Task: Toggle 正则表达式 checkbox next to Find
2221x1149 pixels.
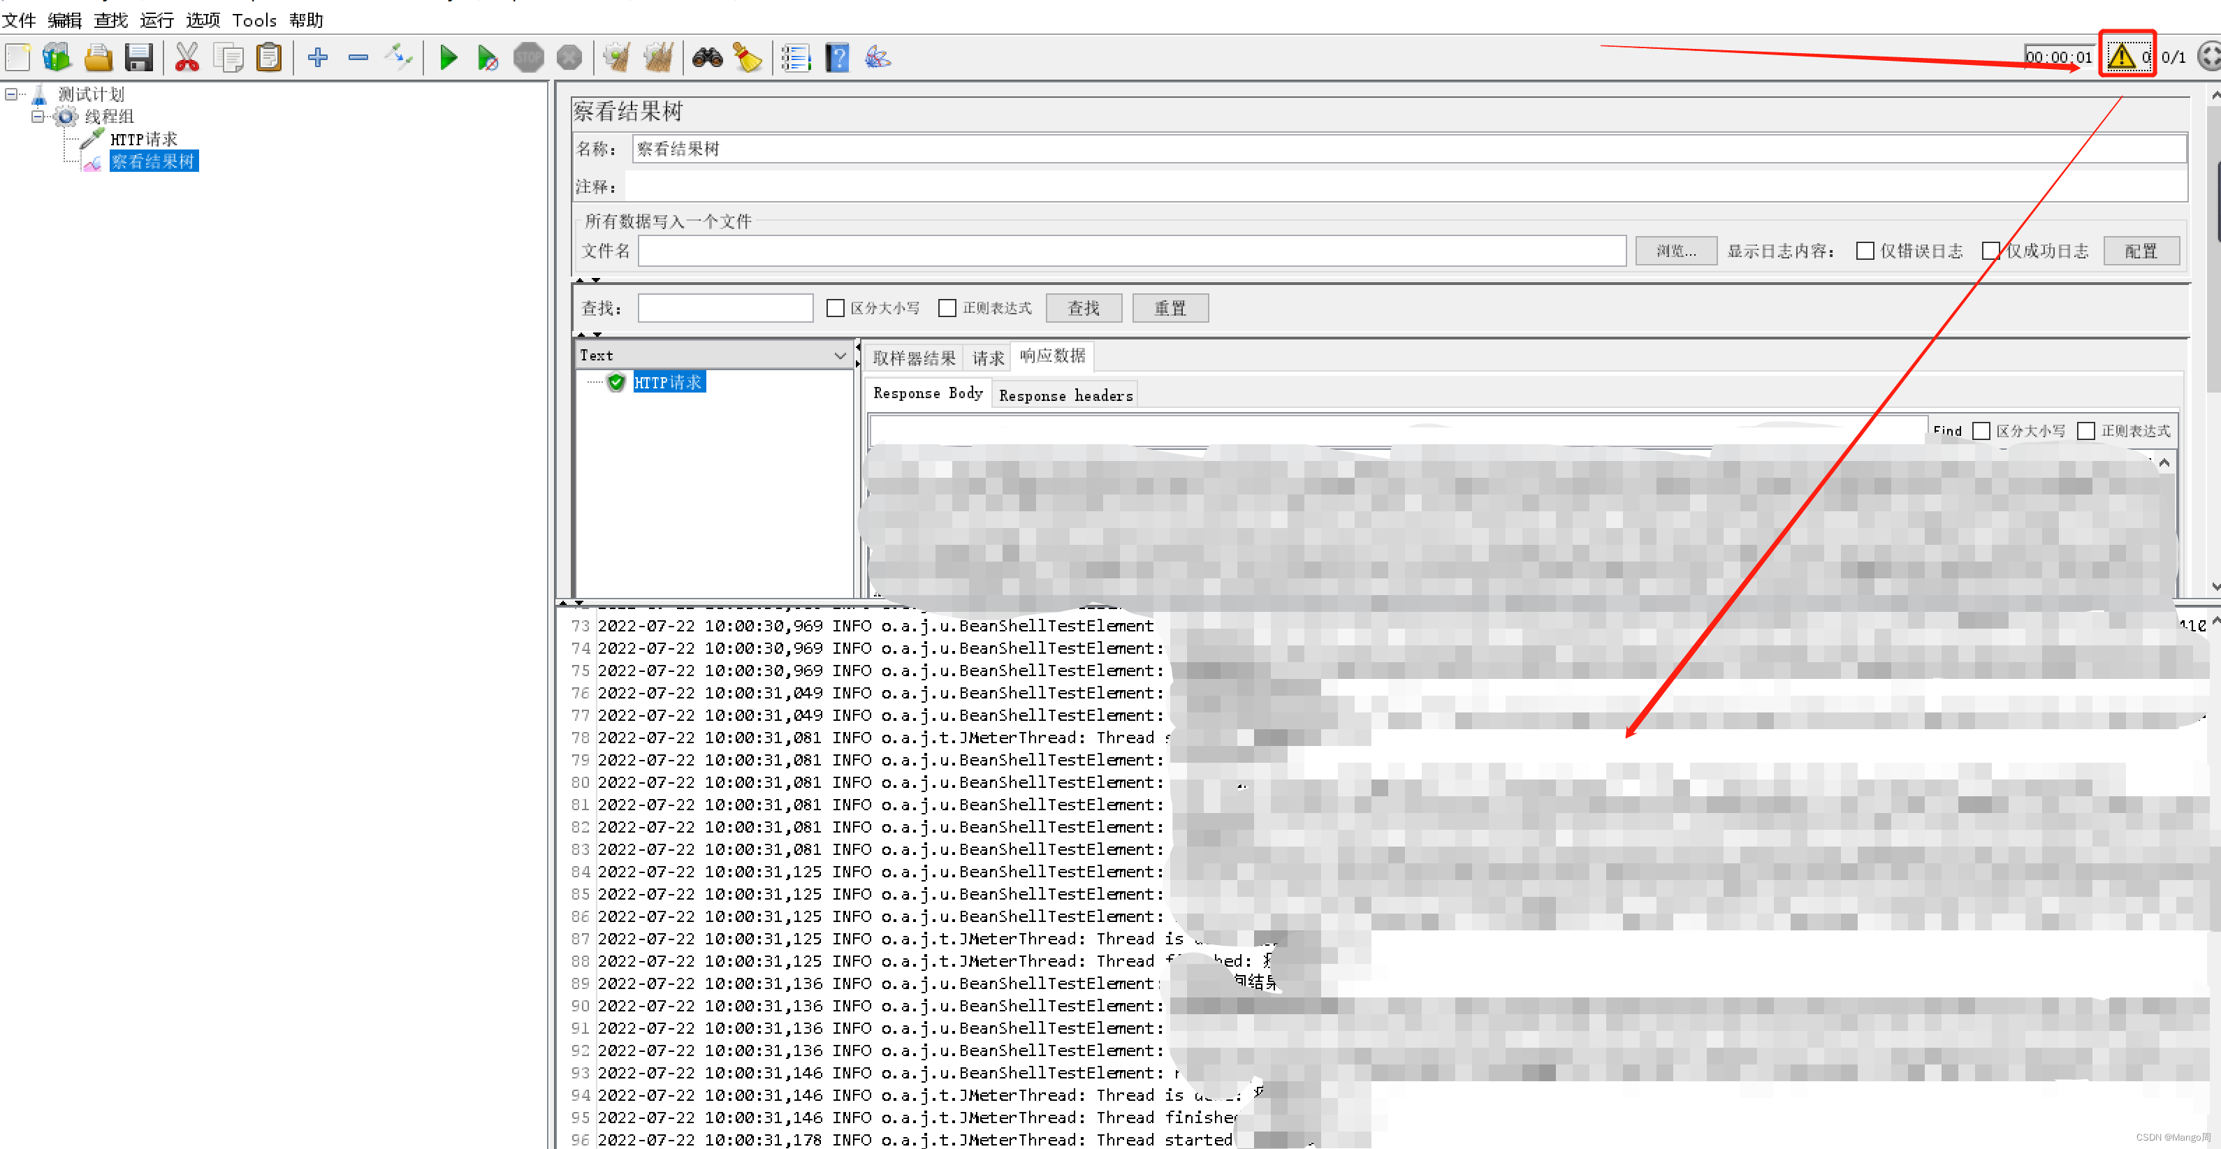Action: coord(2085,430)
